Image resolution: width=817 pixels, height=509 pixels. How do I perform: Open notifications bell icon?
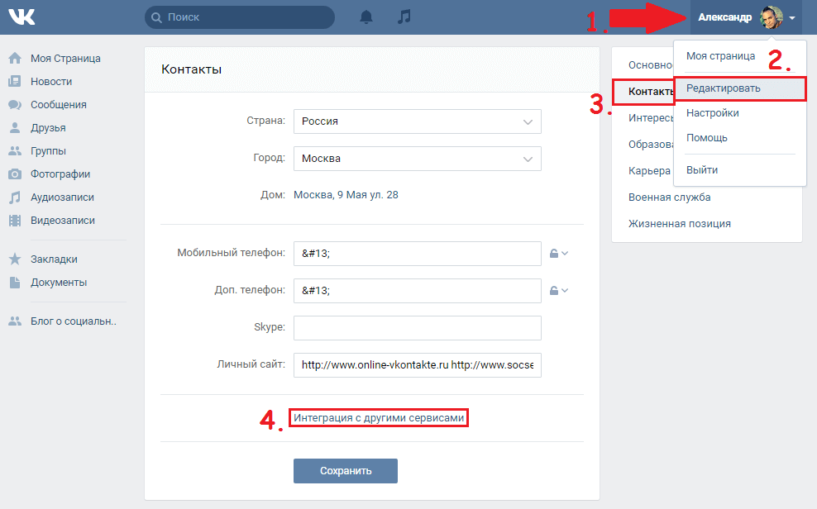click(x=366, y=17)
